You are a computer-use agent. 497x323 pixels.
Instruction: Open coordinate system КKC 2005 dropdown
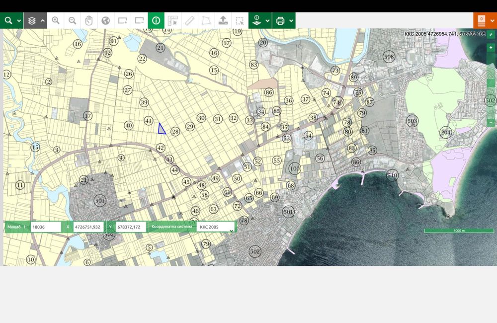tap(216, 227)
